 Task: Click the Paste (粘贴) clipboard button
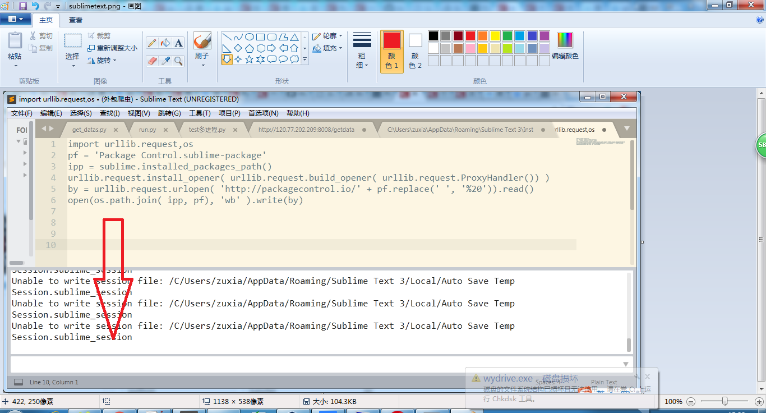pos(15,41)
